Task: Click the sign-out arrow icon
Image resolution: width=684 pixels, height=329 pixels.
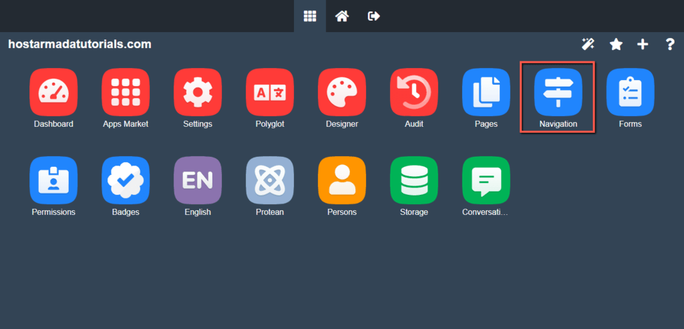Action: pos(374,16)
